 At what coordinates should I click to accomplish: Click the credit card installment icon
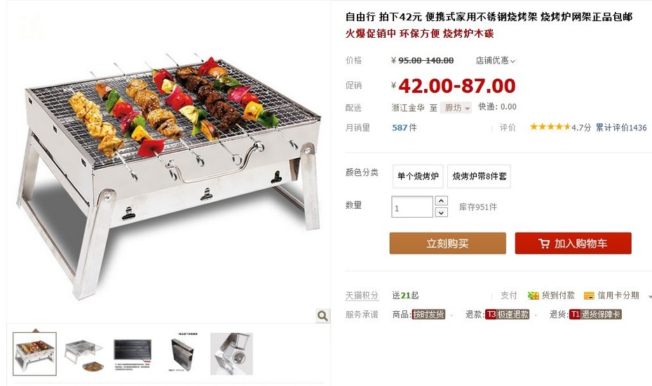[589, 296]
